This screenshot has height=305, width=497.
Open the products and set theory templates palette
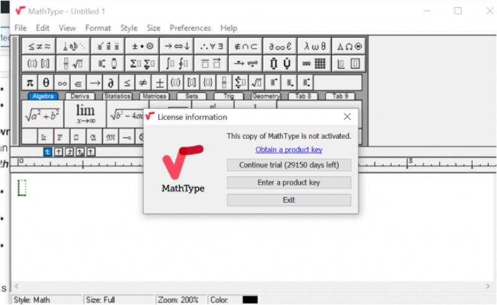coord(280,64)
